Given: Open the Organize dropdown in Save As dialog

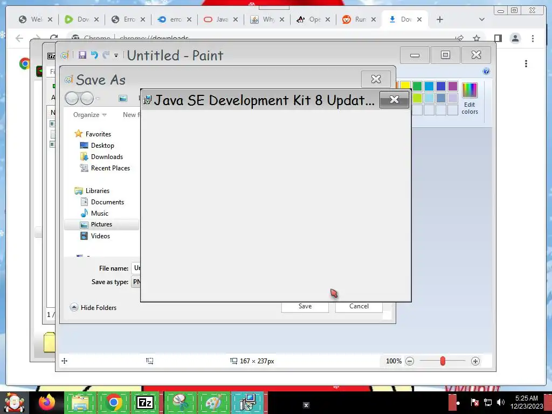Looking at the screenshot, I should (x=89, y=115).
